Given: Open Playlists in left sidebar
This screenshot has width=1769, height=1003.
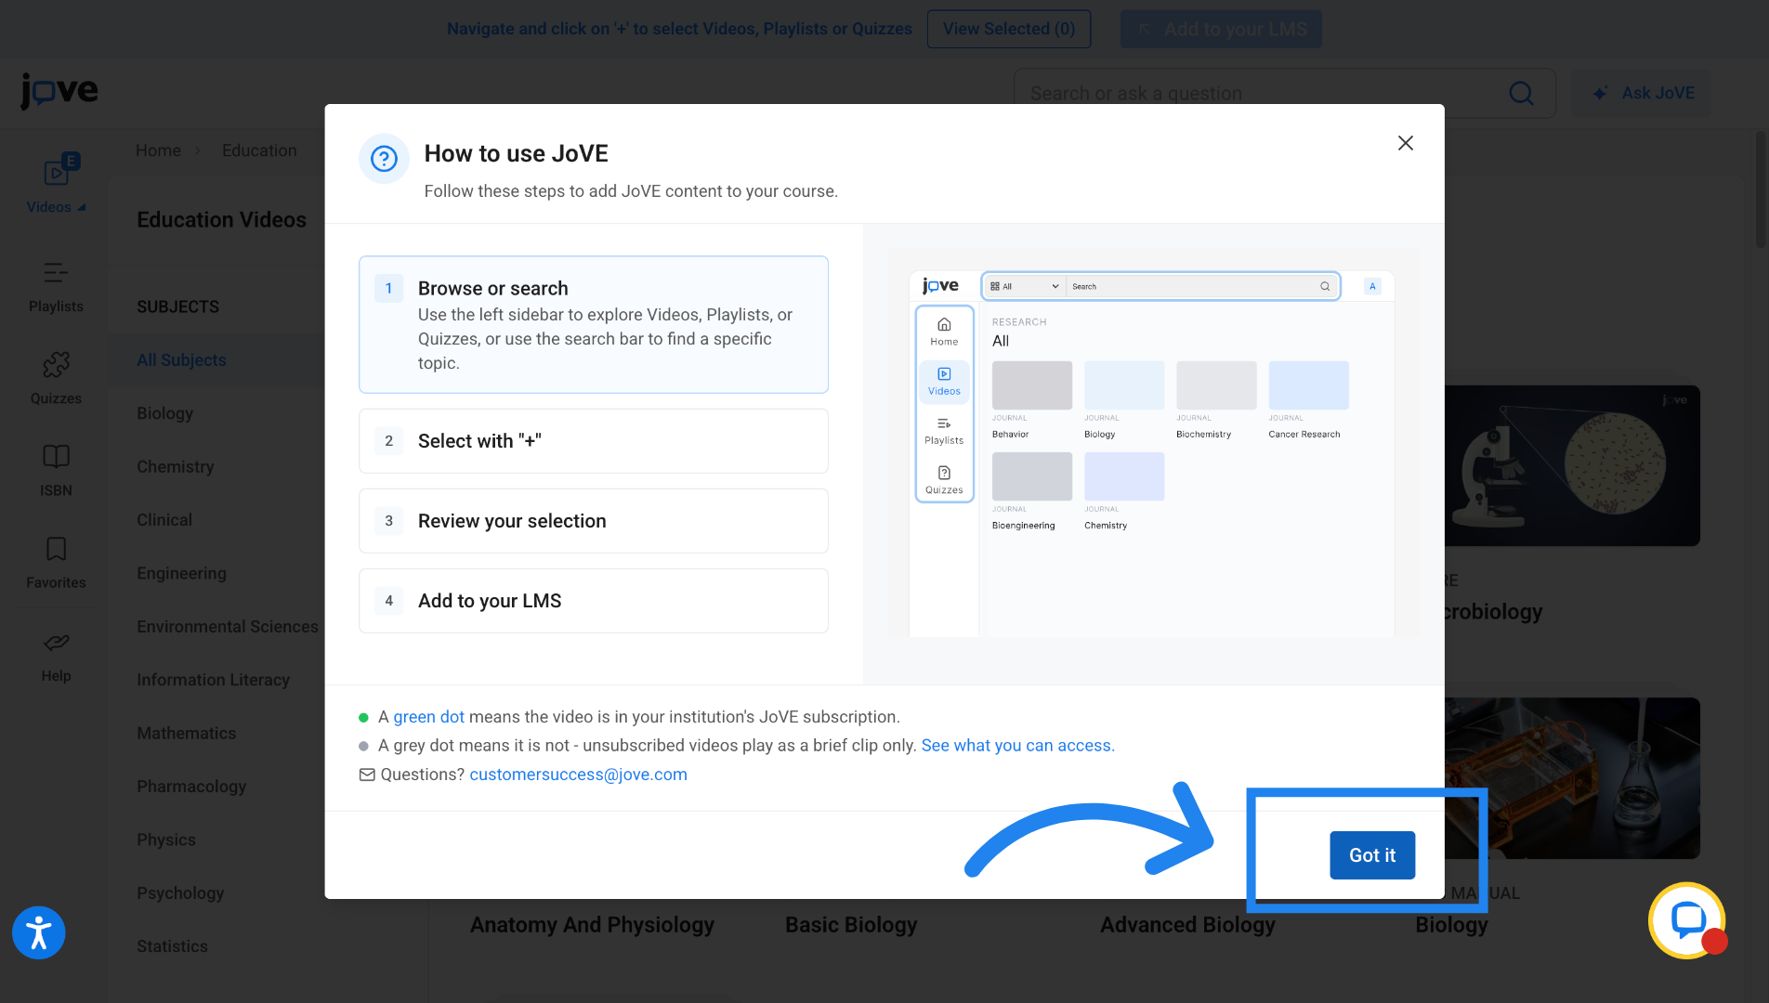Looking at the screenshot, I should [x=56, y=288].
